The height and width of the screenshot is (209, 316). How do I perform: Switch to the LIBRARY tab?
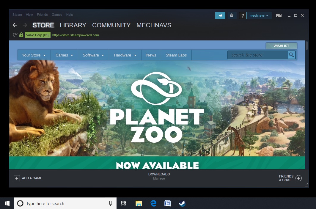coord(73,25)
